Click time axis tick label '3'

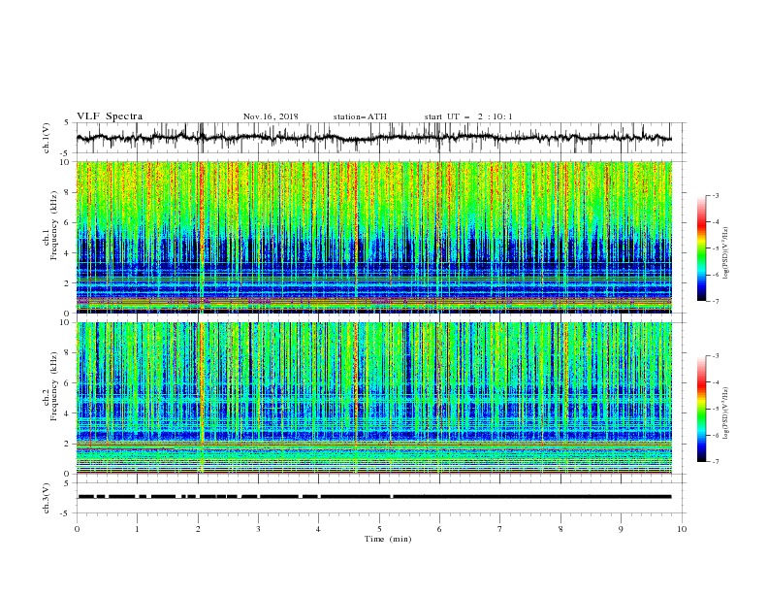(x=258, y=529)
